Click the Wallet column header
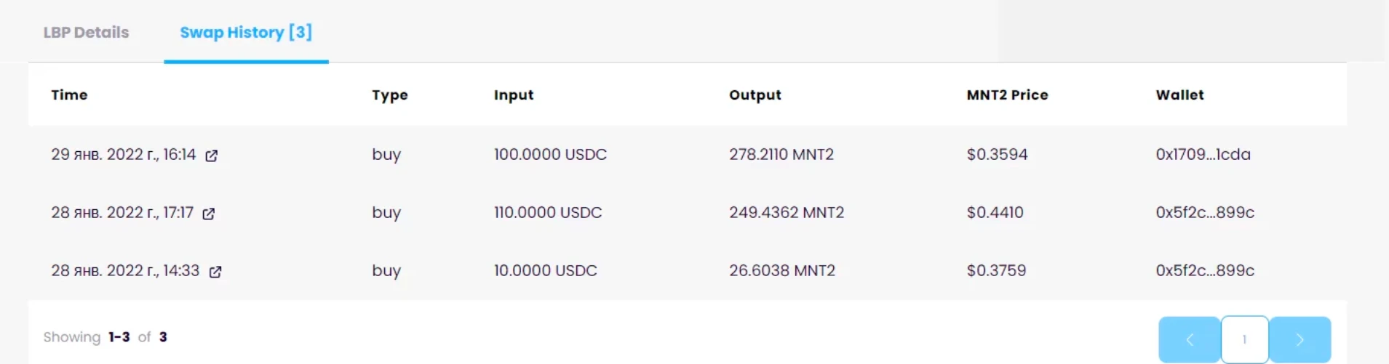 pos(1179,94)
